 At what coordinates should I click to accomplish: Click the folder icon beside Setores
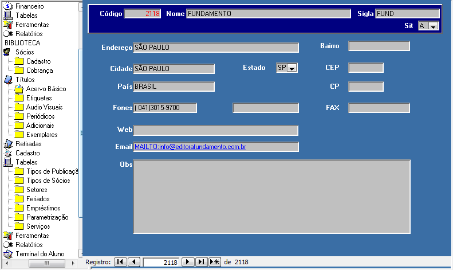[x=19, y=190]
